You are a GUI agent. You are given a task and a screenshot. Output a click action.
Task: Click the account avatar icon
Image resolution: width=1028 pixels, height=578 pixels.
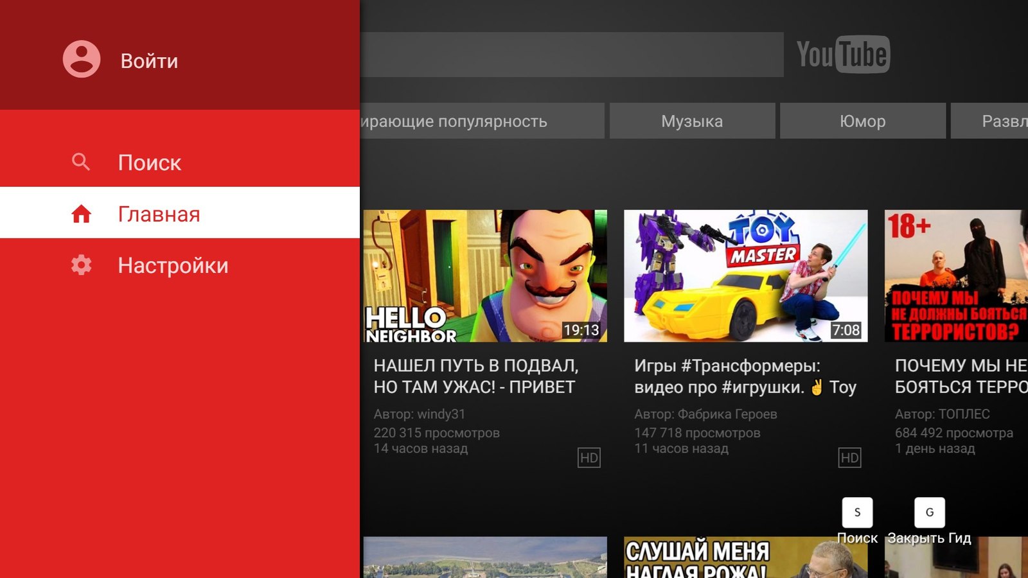[82, 60]
